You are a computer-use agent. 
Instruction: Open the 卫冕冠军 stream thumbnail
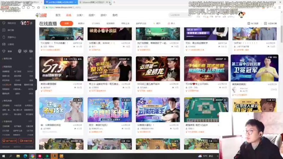[254, 68]
